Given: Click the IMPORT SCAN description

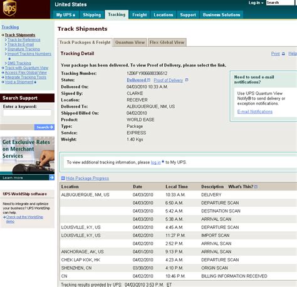Looking at the screenshot, I should (x=216, y=236).
